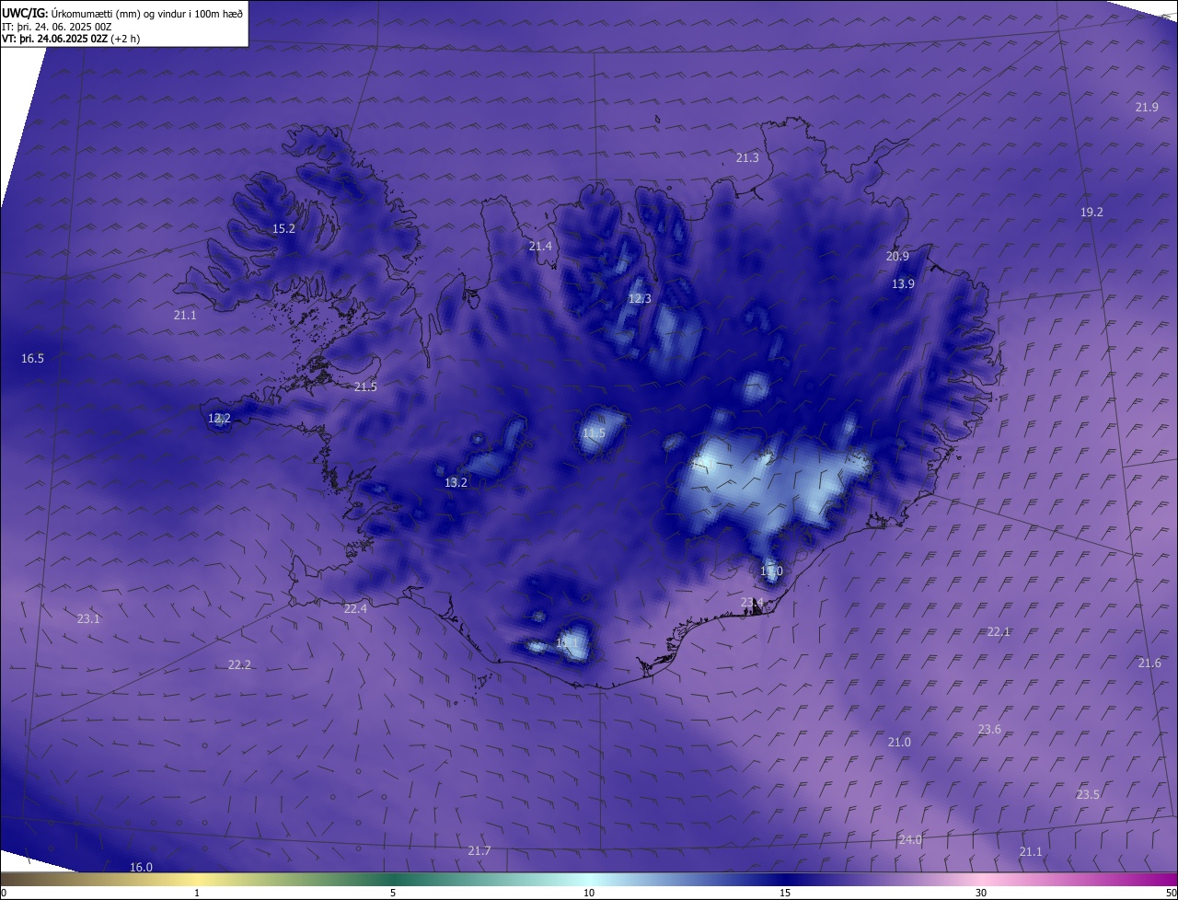Click the 5 label on the color scale

coord(393,893)
